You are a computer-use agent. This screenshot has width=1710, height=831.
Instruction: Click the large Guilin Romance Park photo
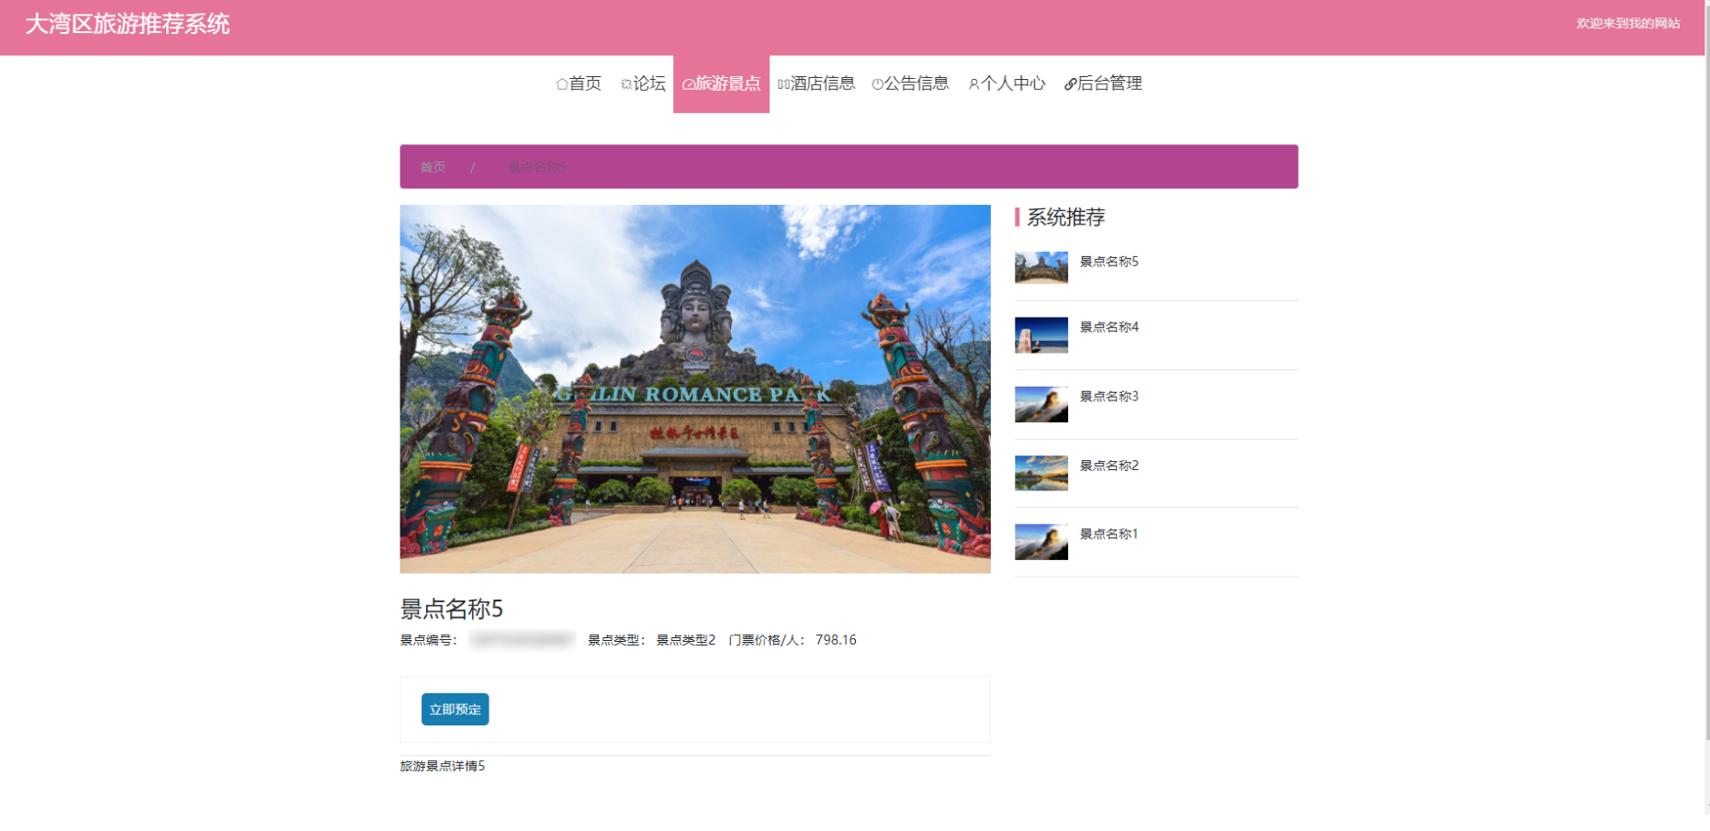(695, 389)
